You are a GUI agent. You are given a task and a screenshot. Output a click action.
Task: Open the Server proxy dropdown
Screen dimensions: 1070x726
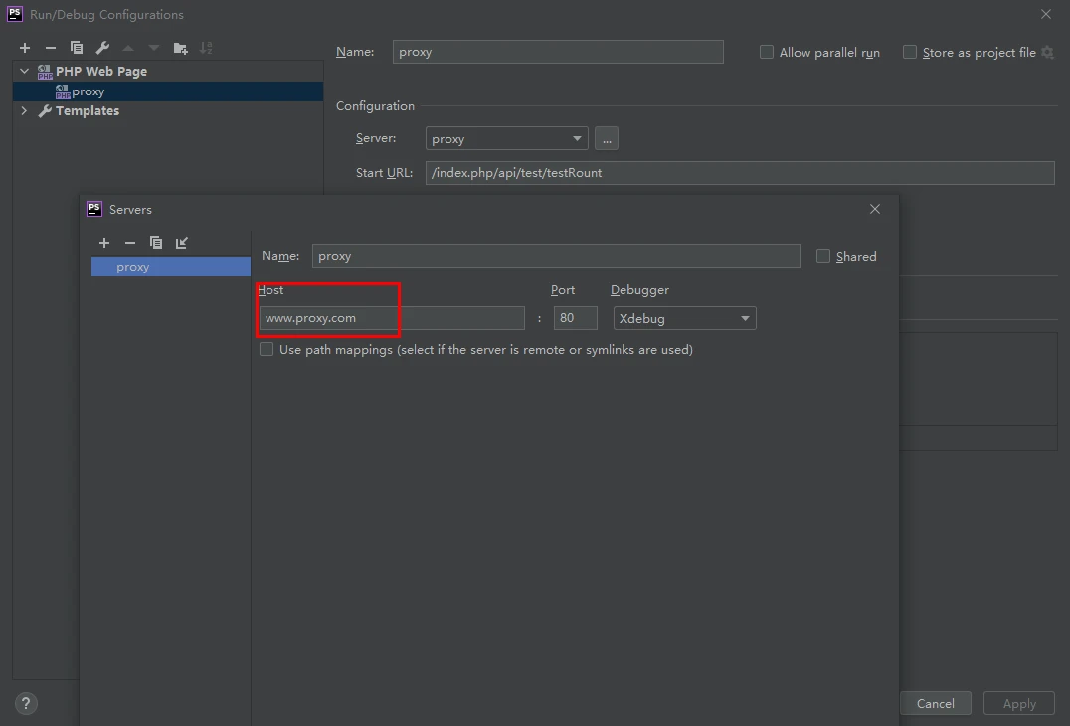pyautogui.click(x=506, y=139)
